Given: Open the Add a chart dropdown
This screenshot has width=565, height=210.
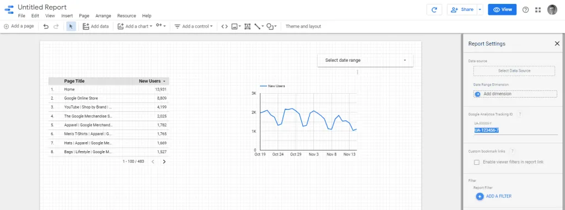Looking at the screenshot, I should click(x=135, y=26).
